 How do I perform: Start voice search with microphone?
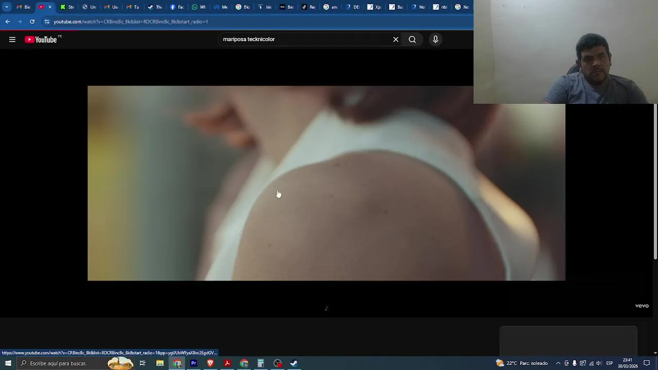435,40
